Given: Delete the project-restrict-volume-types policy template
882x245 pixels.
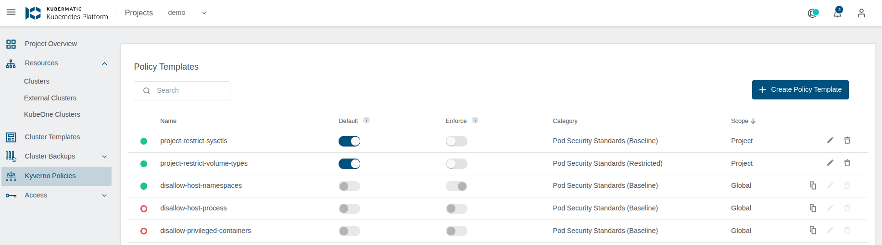Looking at the screenshot, I should pos(847,163).
